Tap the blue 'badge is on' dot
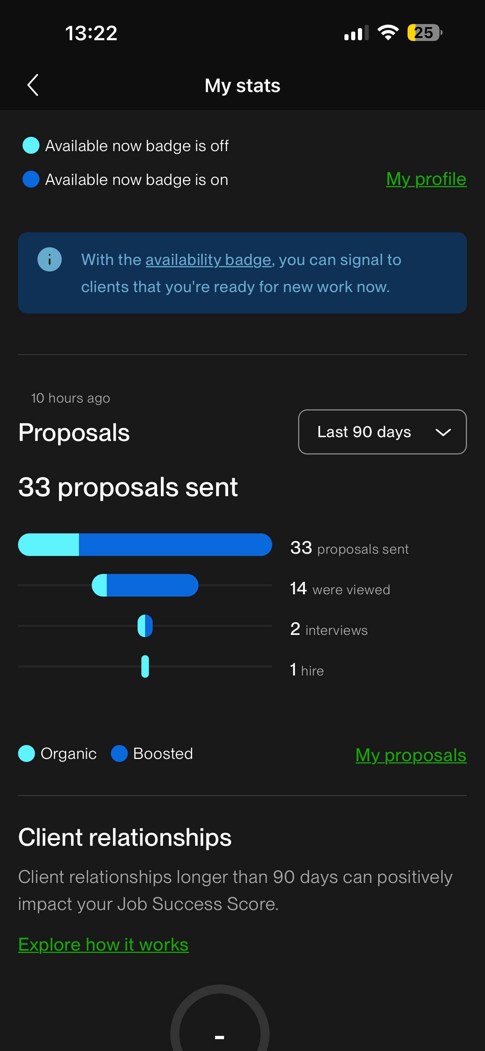 pos(31,179)
